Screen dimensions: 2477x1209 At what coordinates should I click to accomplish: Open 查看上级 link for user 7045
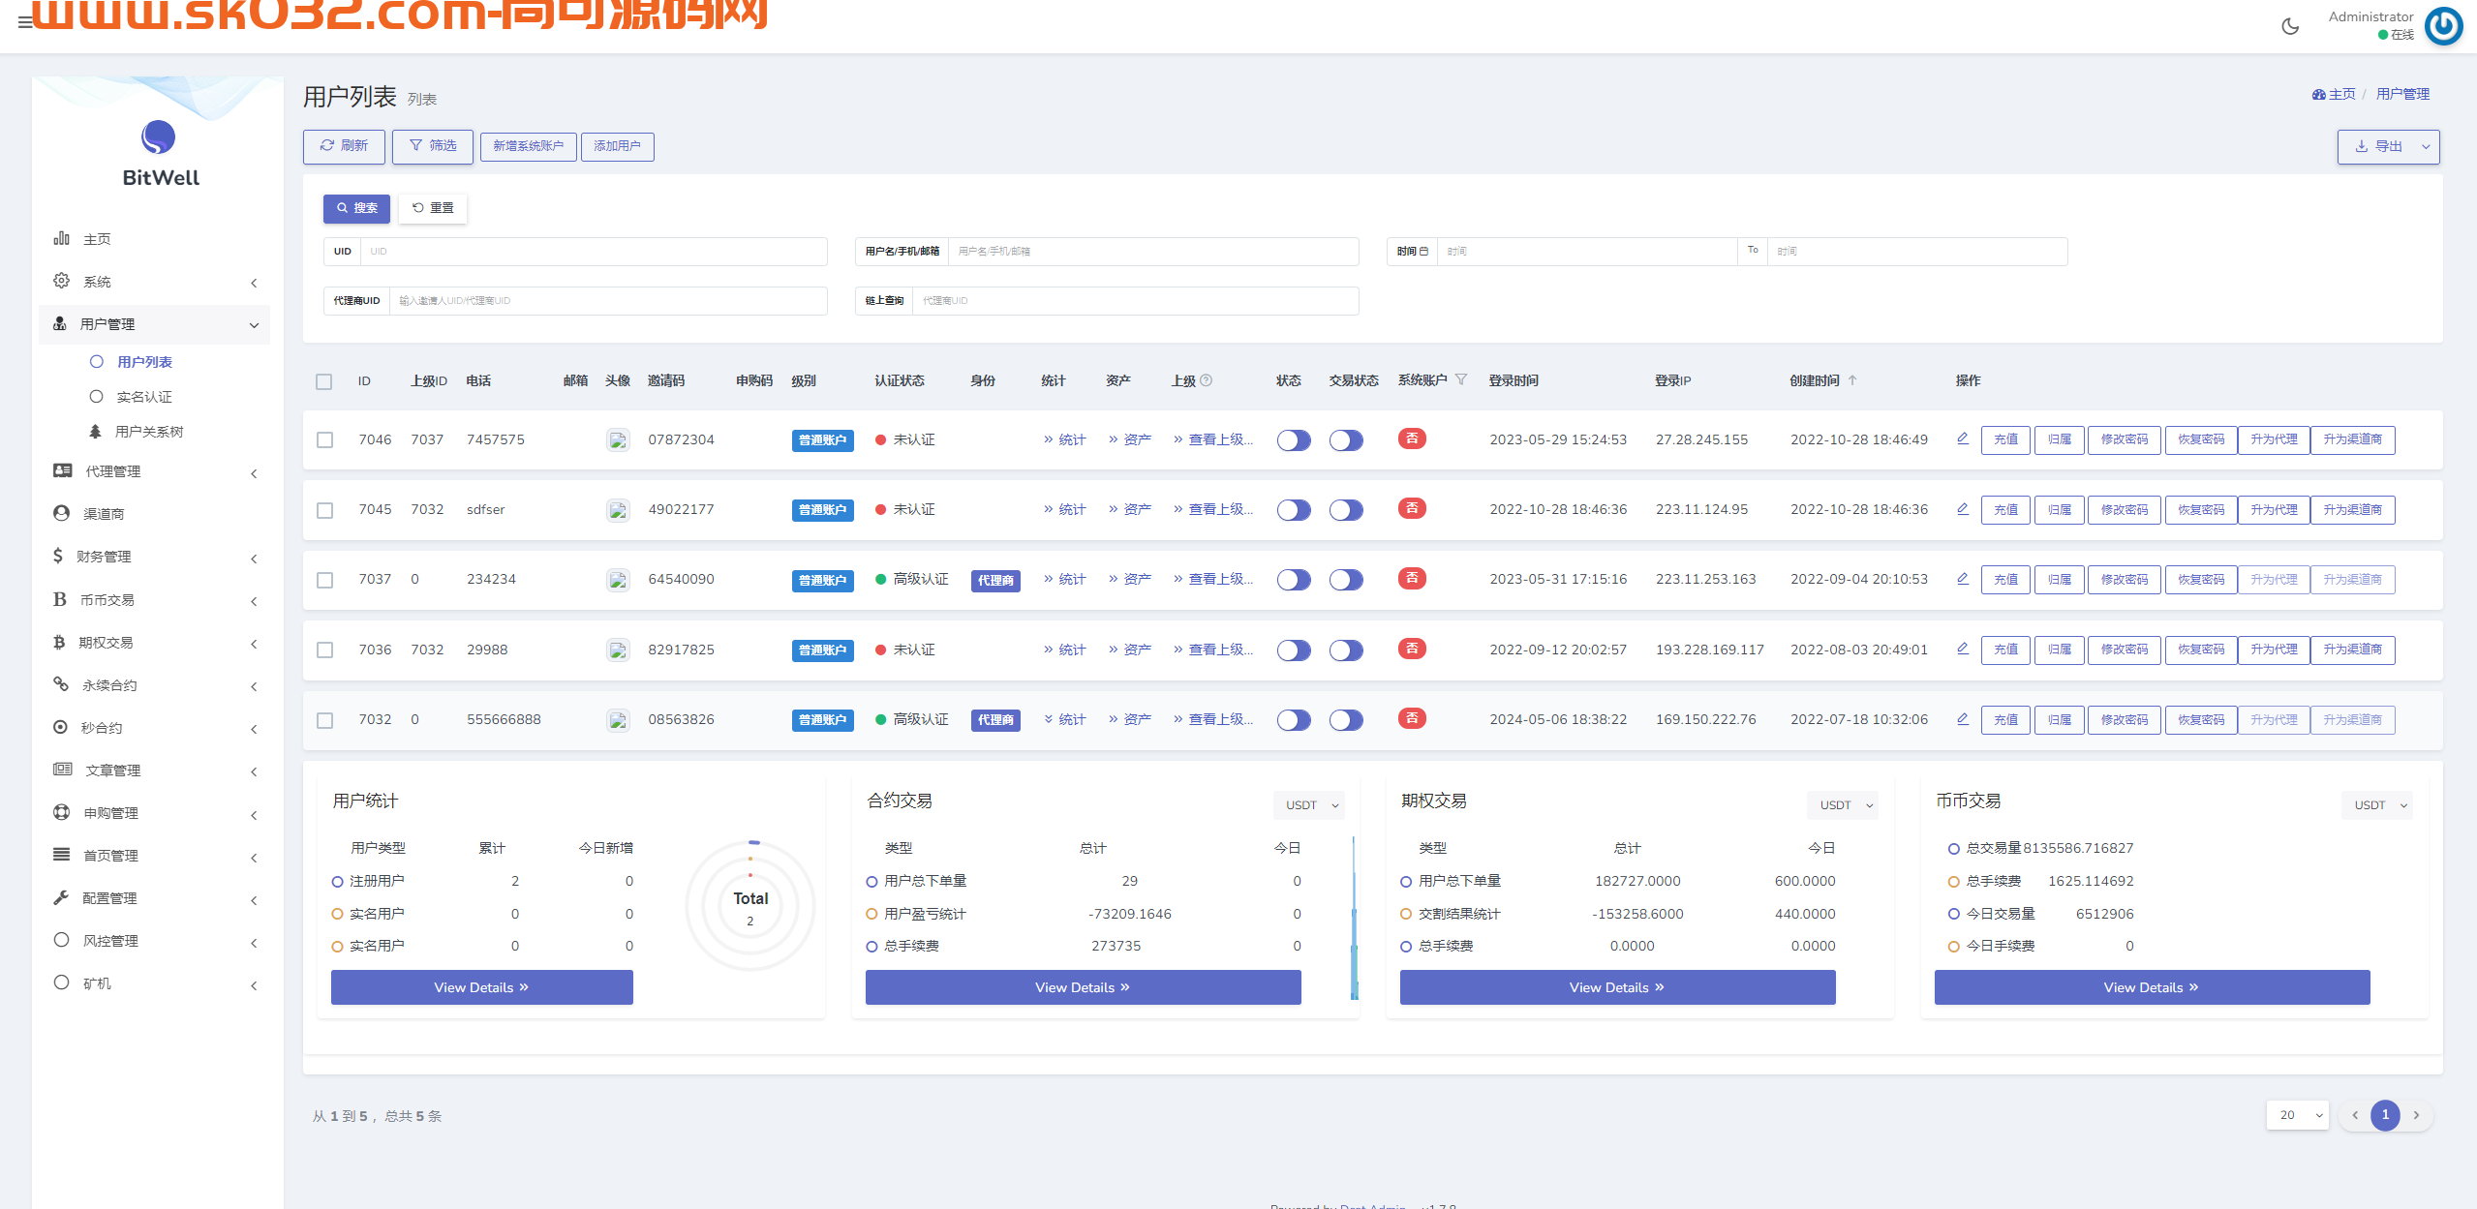click(x=1213, y=509)
